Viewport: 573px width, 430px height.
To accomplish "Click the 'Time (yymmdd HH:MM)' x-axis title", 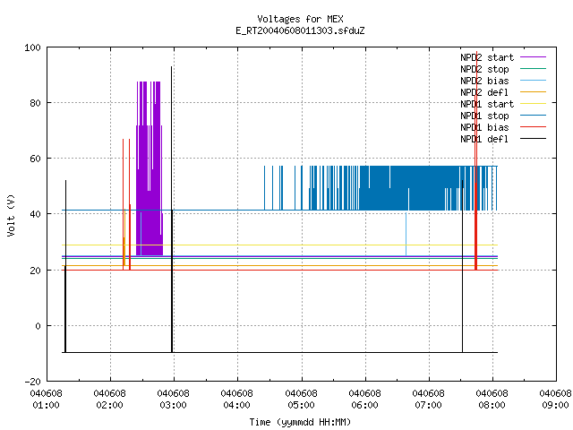I will coord(300,422).
